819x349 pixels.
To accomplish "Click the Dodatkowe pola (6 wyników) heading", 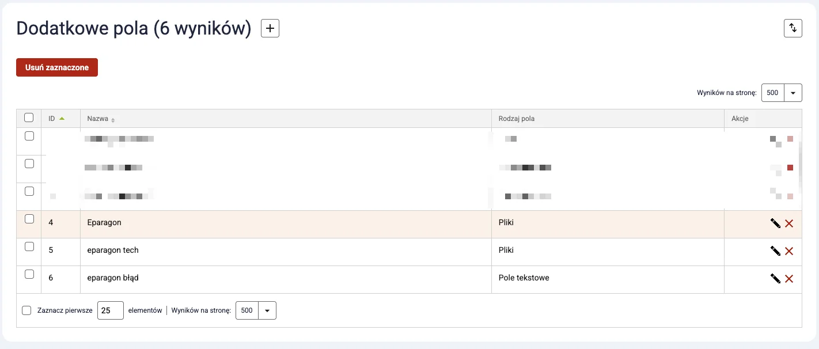I will (x=134, y=28).
